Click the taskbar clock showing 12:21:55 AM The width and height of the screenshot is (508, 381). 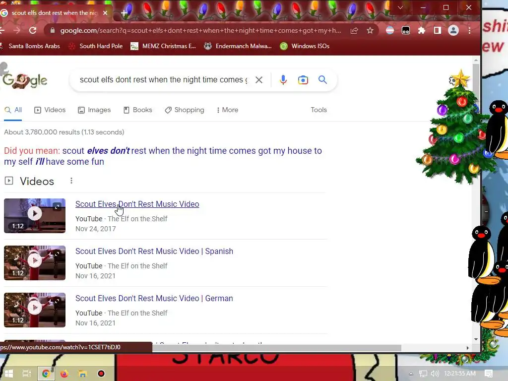pos(460,374)
